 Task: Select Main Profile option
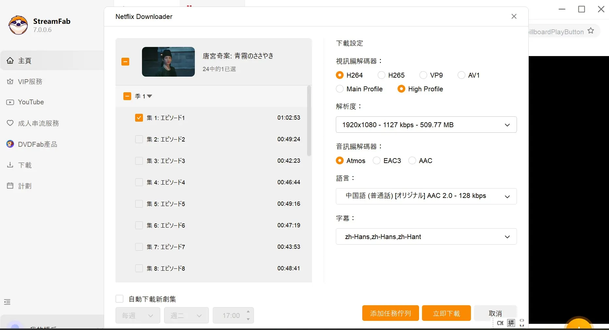340,89
